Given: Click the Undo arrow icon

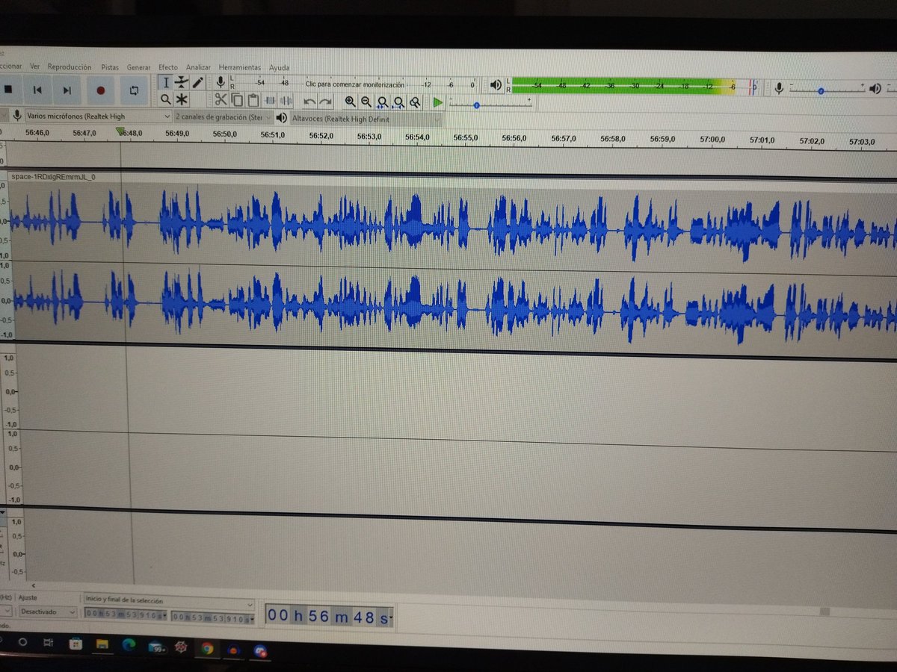Looking at the screenshot, I should 309,101.
